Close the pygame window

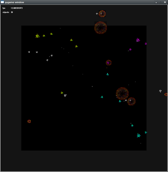point(165,2)
